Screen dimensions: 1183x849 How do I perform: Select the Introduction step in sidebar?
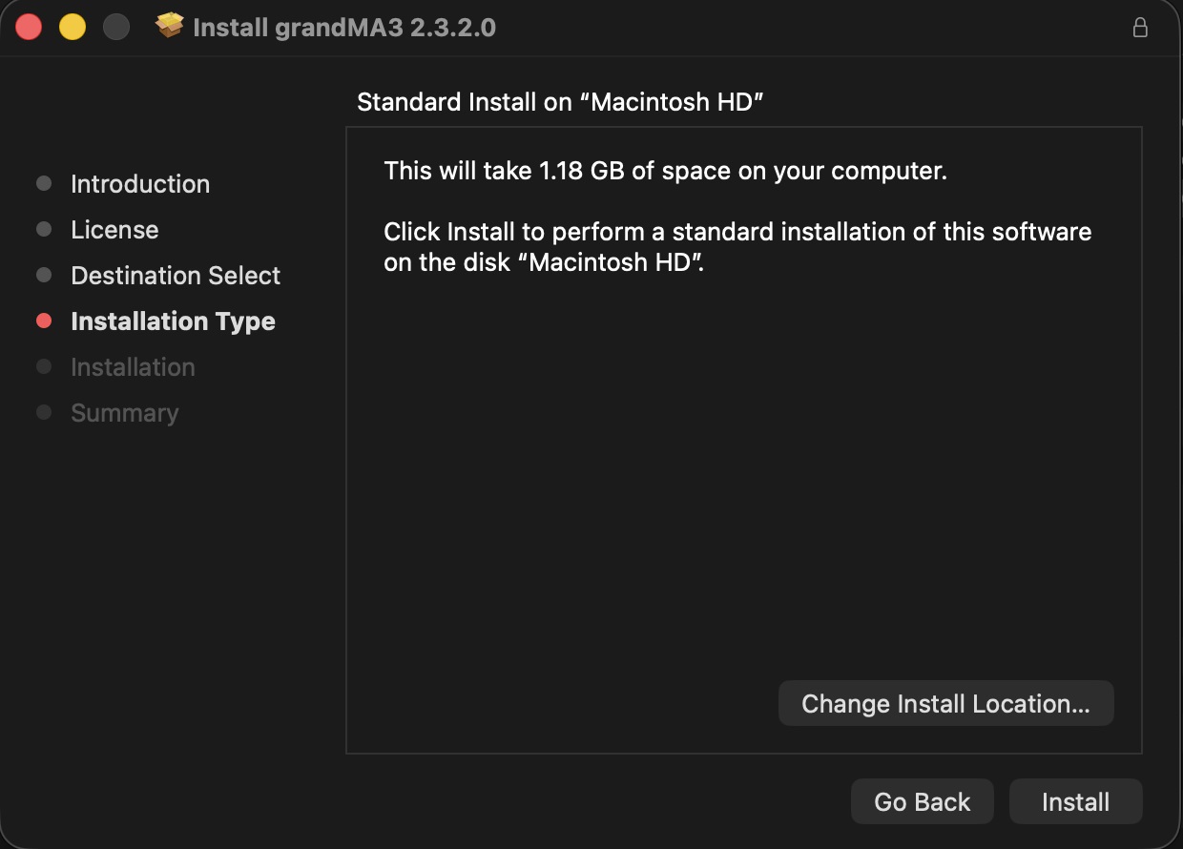(x=140, y=184)
